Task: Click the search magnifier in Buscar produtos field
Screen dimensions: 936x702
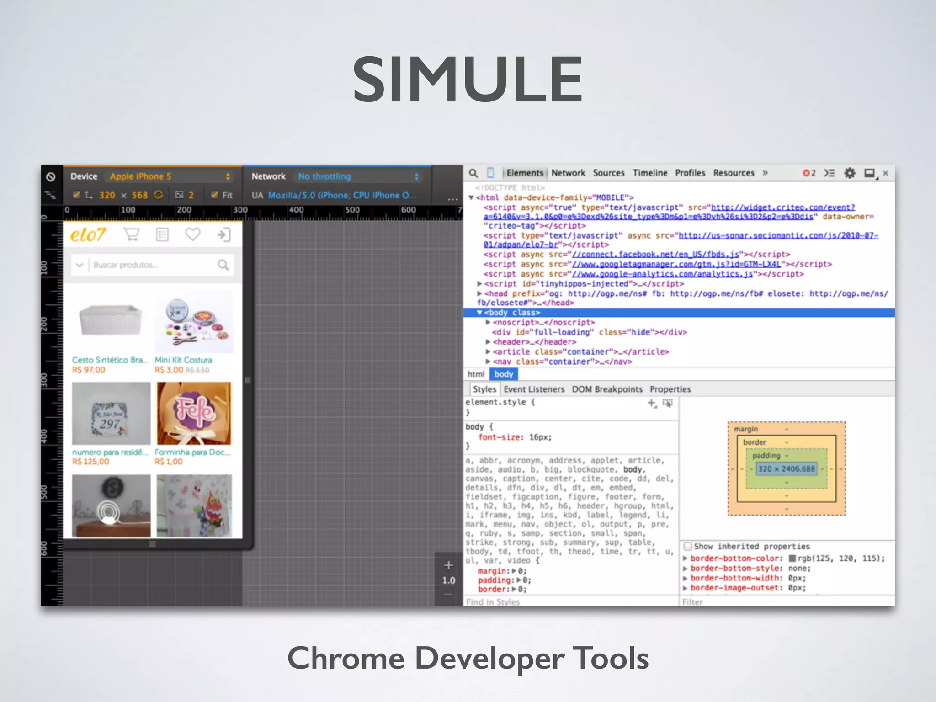Action: click(223, 265)
